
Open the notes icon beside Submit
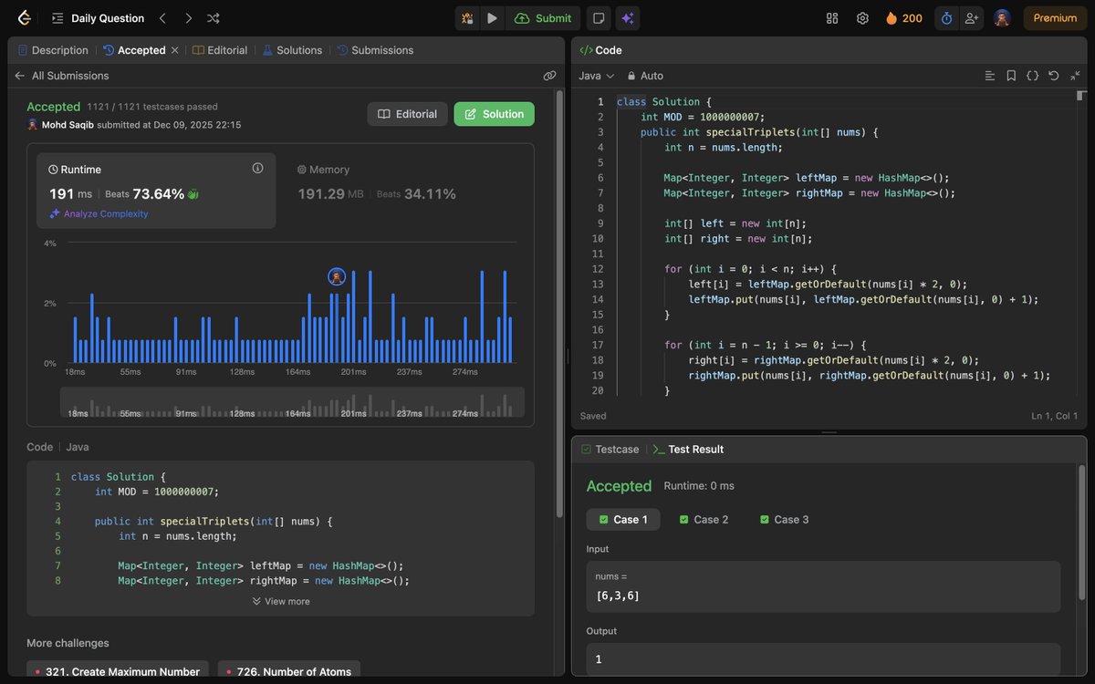point(598,18)
